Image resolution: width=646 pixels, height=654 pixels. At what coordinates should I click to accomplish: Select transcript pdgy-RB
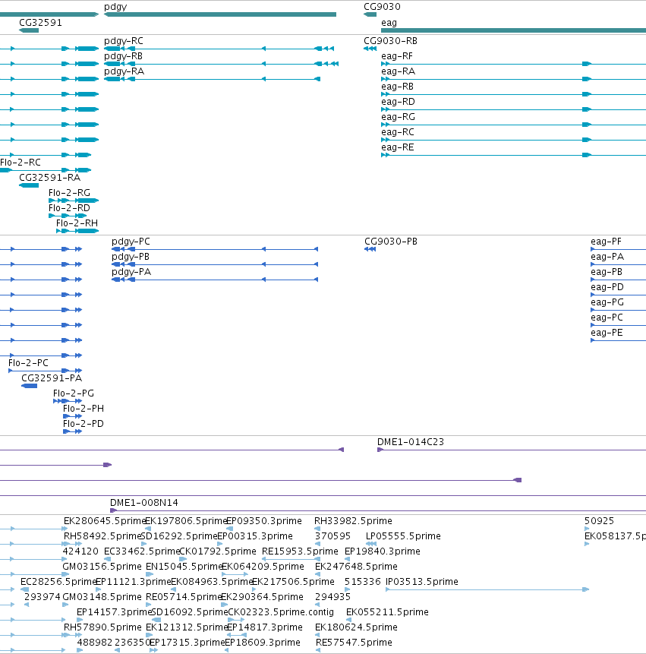(221, 64)
